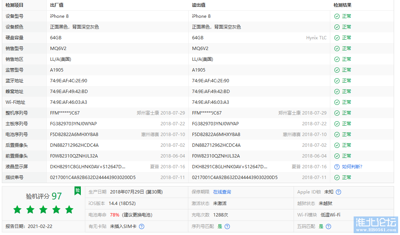
Task: Click the green 验 badge on score card
Action: 77,191
